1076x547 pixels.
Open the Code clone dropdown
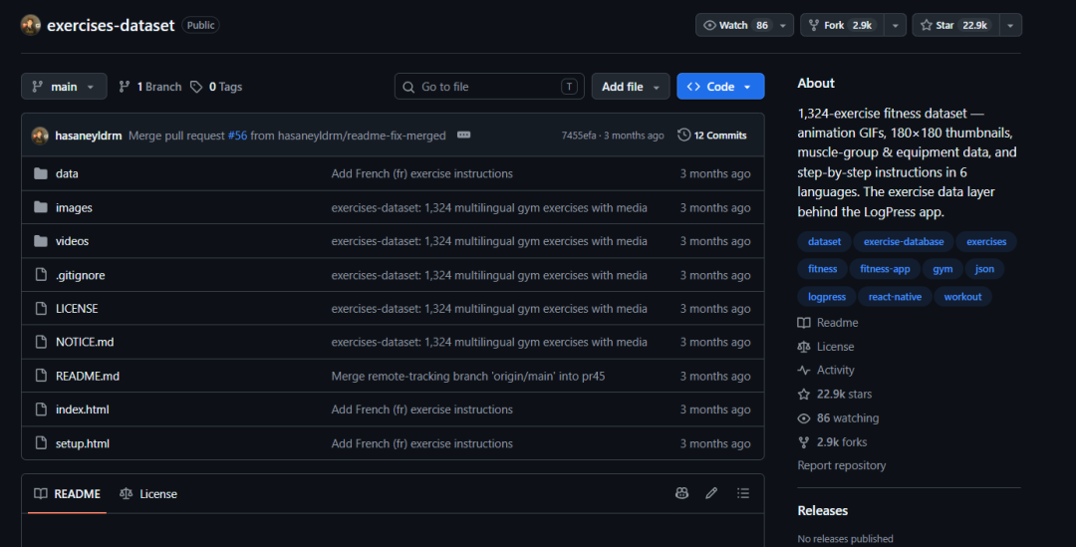(720, 87)
